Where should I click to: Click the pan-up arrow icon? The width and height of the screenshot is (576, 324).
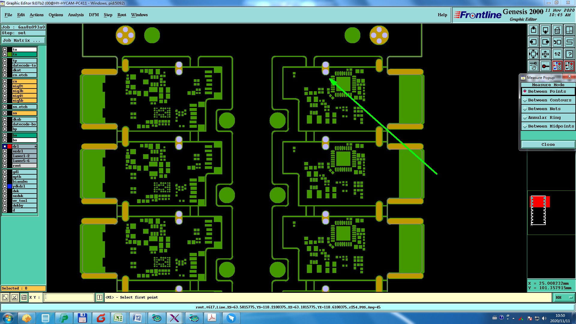point(533,30)
